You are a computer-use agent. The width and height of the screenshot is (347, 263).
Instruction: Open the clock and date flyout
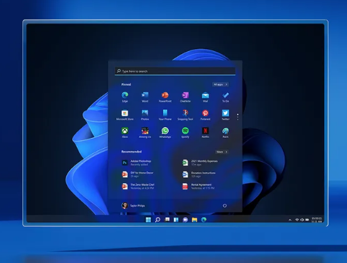click(317, 220)
